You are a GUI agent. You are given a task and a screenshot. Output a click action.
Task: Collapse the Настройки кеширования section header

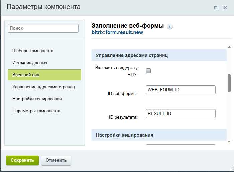pyautogui.click(x=159, y=135)
